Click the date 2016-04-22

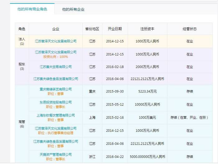[115, 157]
